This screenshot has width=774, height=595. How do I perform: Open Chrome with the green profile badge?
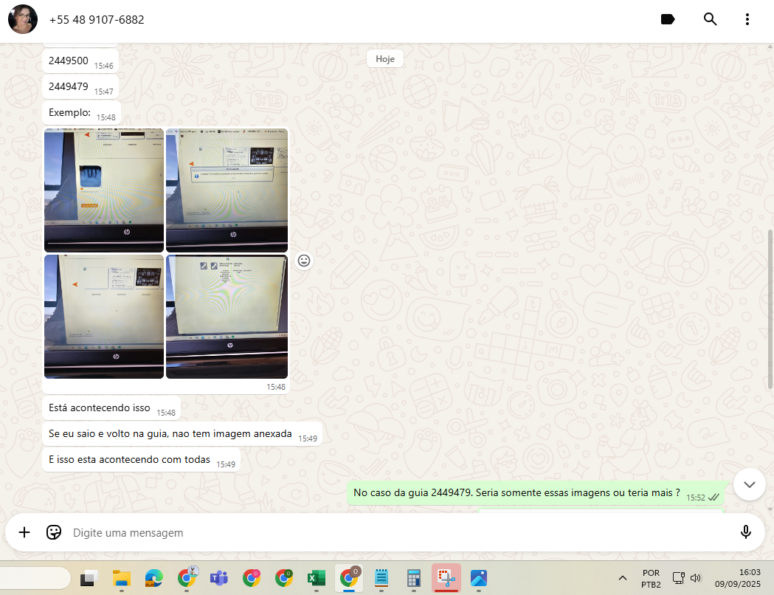coord(284,578)
